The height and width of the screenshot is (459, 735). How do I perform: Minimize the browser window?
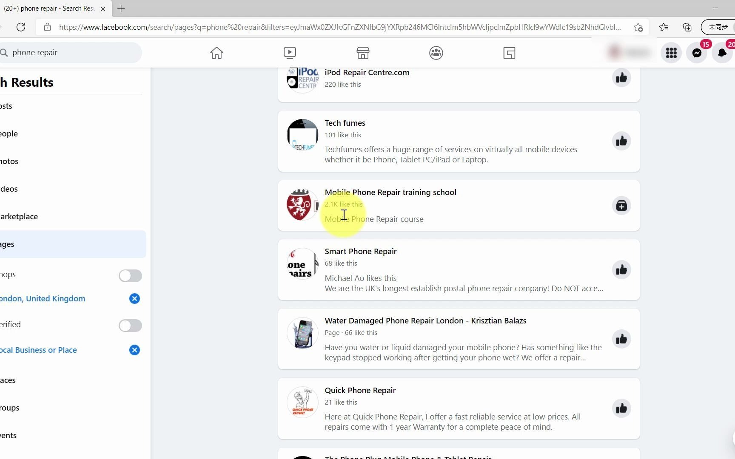point(715,8)
